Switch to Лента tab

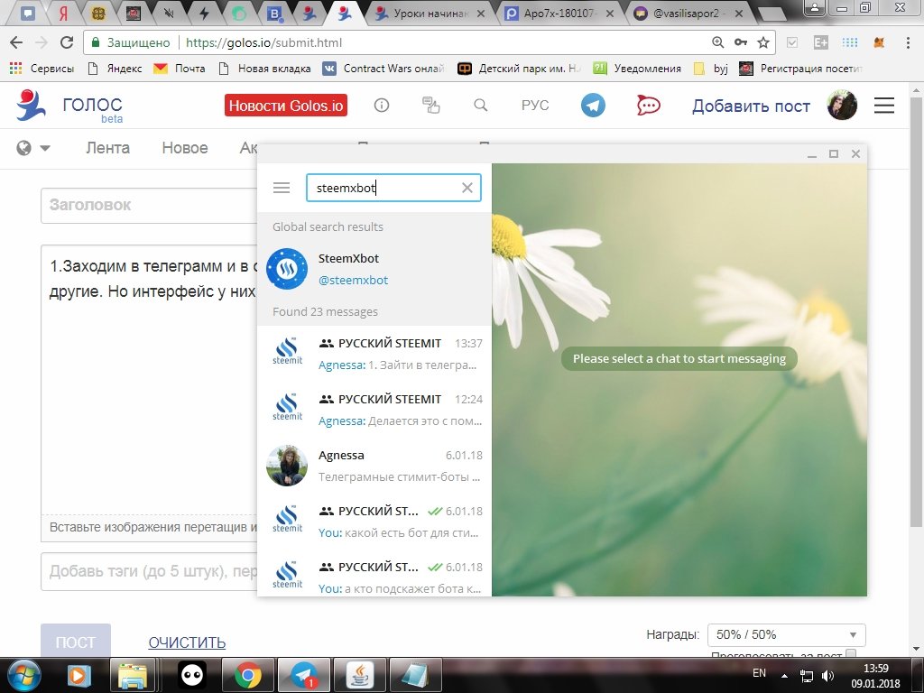(x=108, y=148)
